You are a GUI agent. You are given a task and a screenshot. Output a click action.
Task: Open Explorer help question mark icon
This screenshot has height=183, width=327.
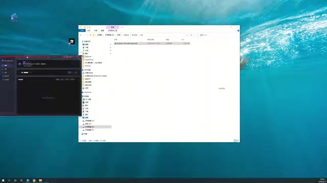(239, 30)
